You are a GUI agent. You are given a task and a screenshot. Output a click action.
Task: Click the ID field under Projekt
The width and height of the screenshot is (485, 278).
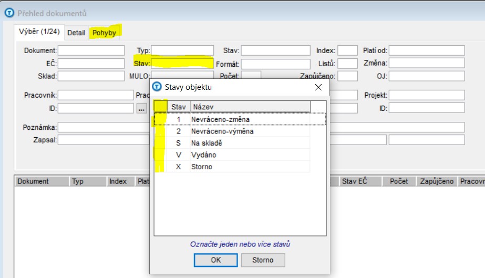click(427, 108)
